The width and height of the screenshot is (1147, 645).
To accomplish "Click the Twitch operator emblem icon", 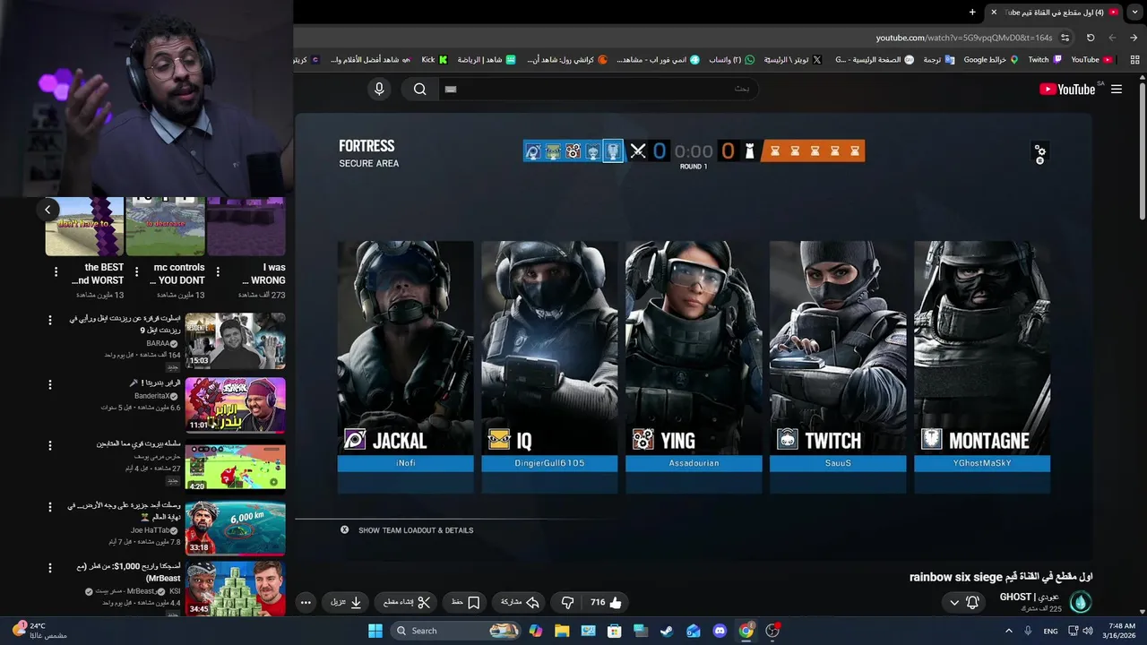I will click(x=787, y=440).
